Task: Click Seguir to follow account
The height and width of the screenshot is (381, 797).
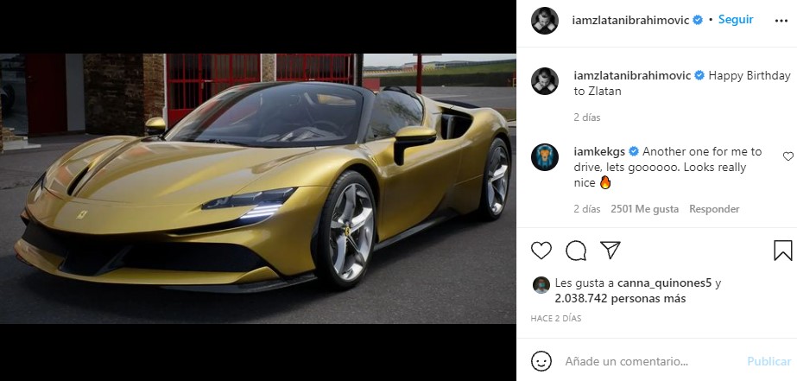Action: [736, 20]
